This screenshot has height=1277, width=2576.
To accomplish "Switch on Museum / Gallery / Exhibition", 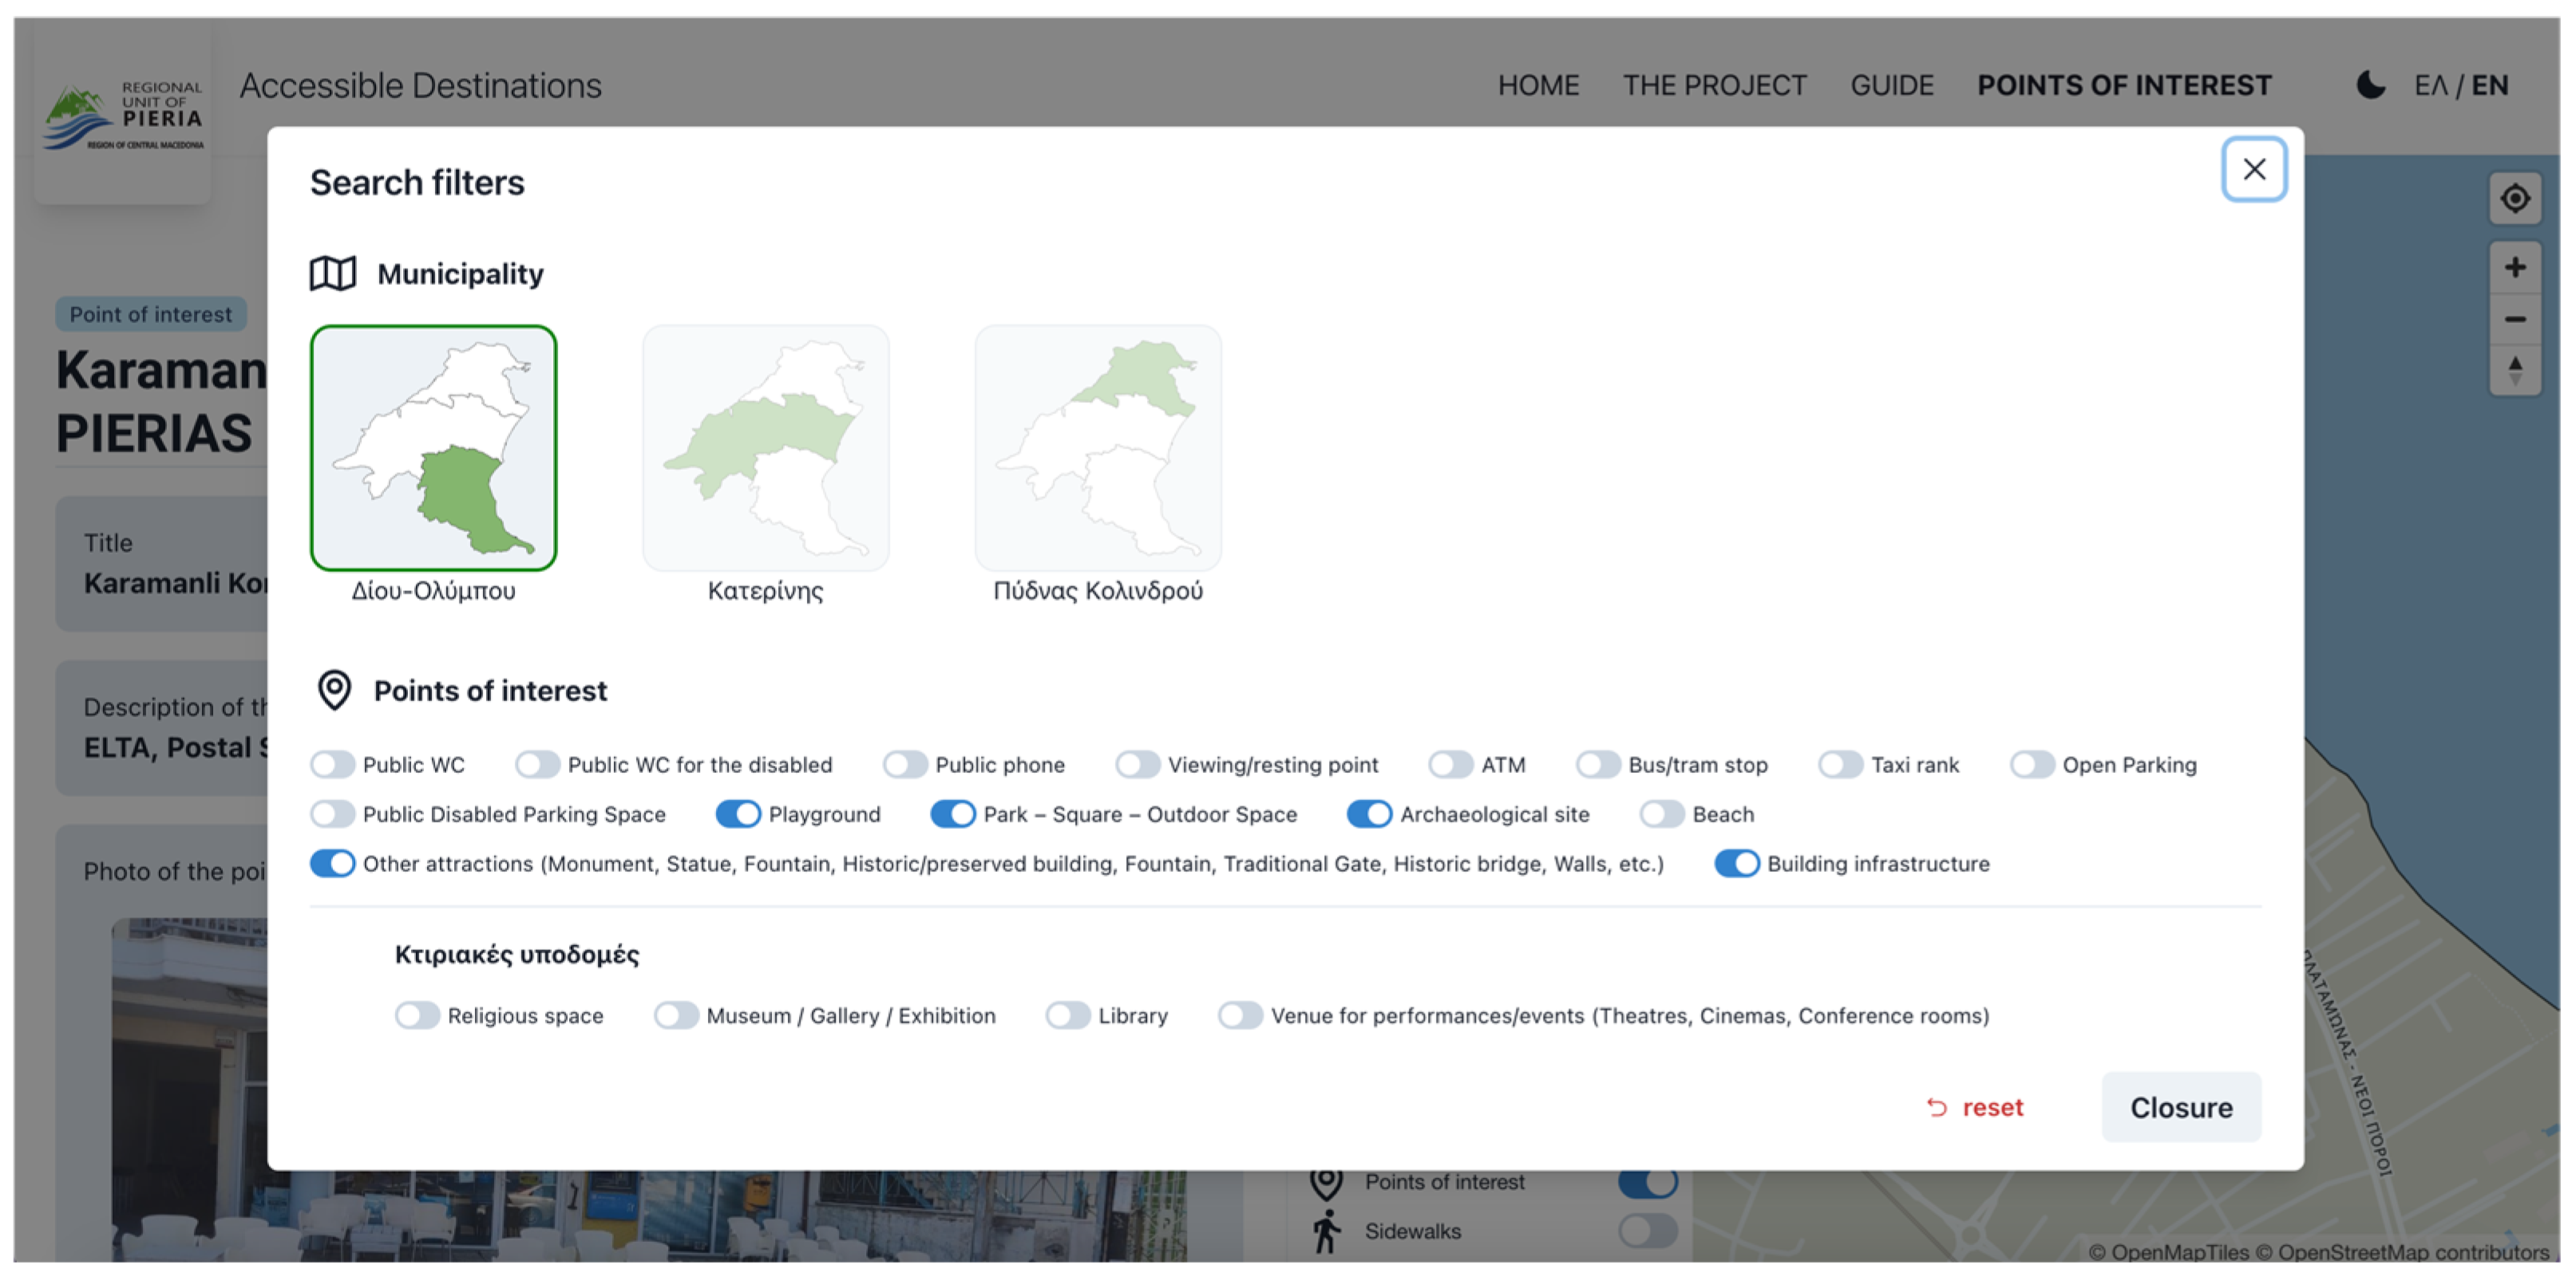I will coord(676,1016).
